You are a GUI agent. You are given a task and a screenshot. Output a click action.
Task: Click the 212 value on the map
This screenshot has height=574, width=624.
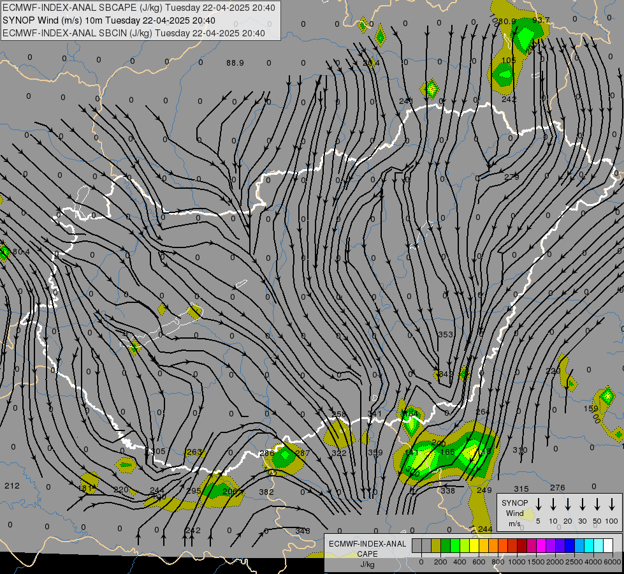pos(11,485)
